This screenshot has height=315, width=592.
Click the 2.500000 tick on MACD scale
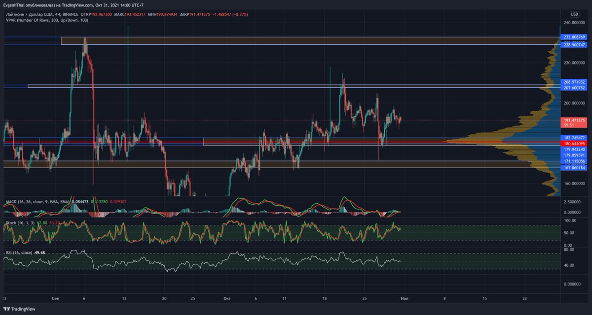pyautogui.click(x=573, y=202)
